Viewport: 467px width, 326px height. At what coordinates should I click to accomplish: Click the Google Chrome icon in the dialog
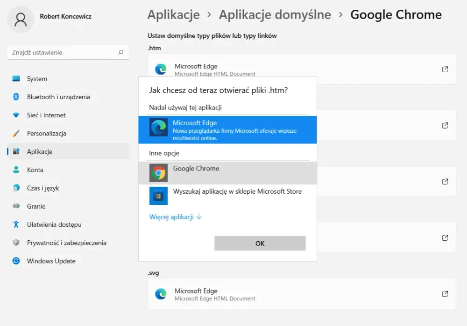click(x=158, y=173)
